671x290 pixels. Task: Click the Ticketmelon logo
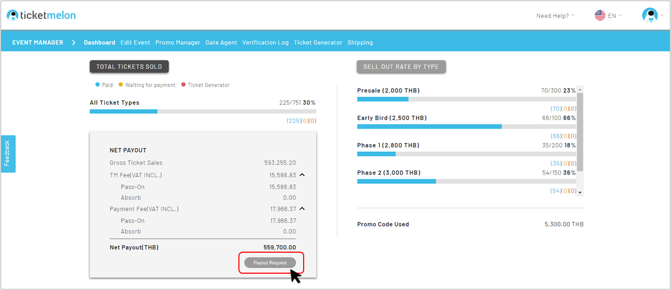(x=41, y=15)
